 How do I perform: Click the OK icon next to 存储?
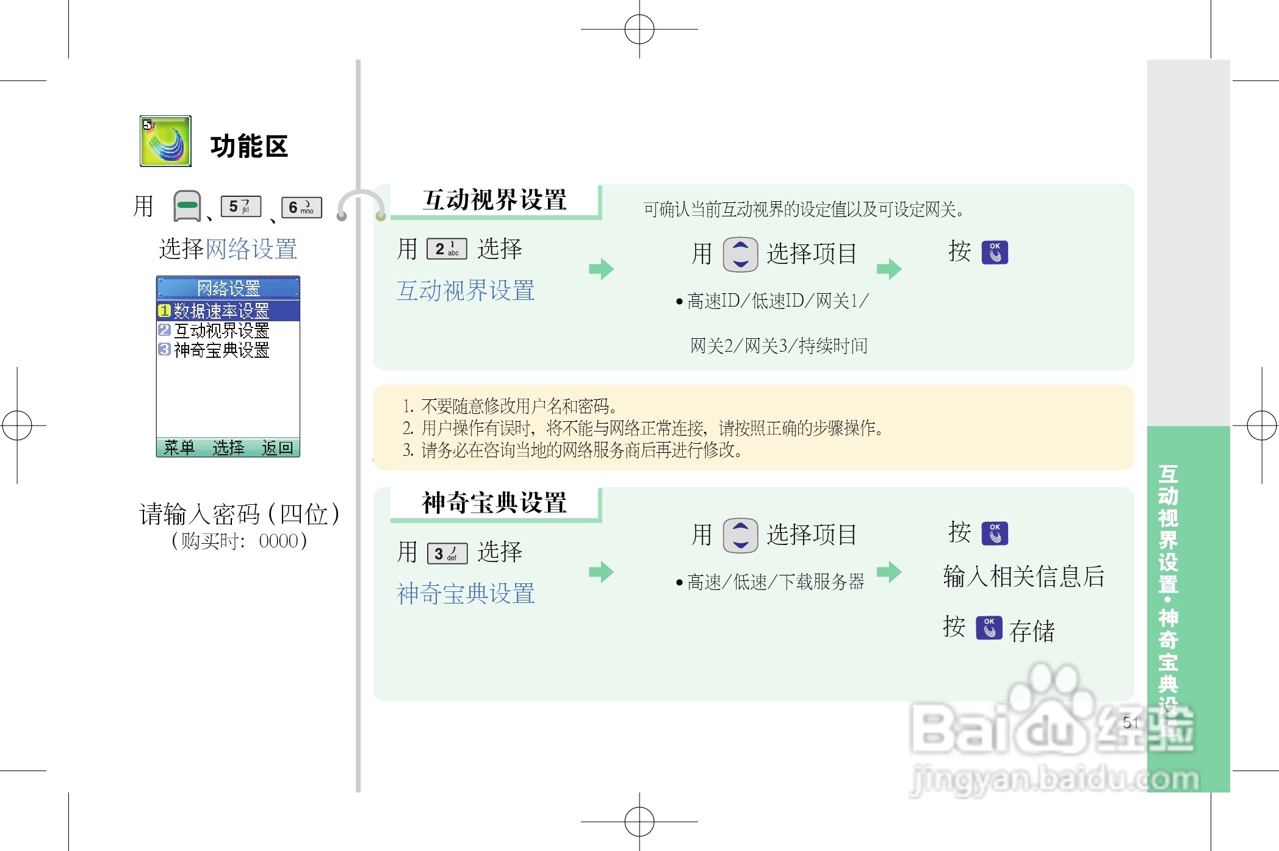tap(989, 628)
